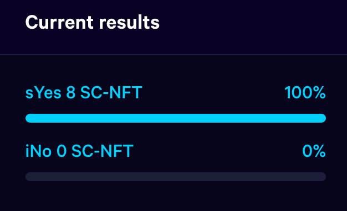
Task: Select the sYes 8 SC-NFT result label
Action: coord(84,93)
